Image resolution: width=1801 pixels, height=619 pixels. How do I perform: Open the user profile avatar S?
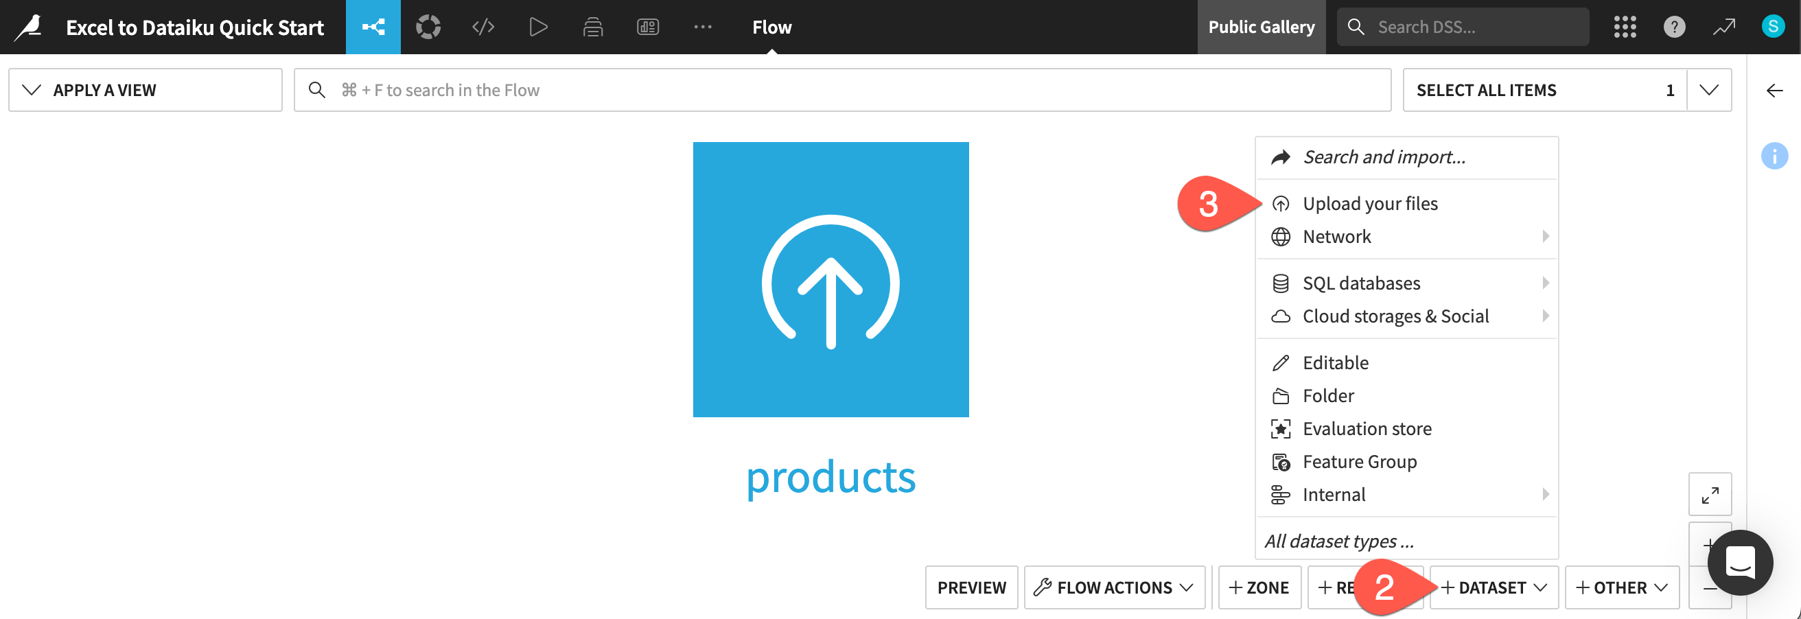click(1773, 27)
